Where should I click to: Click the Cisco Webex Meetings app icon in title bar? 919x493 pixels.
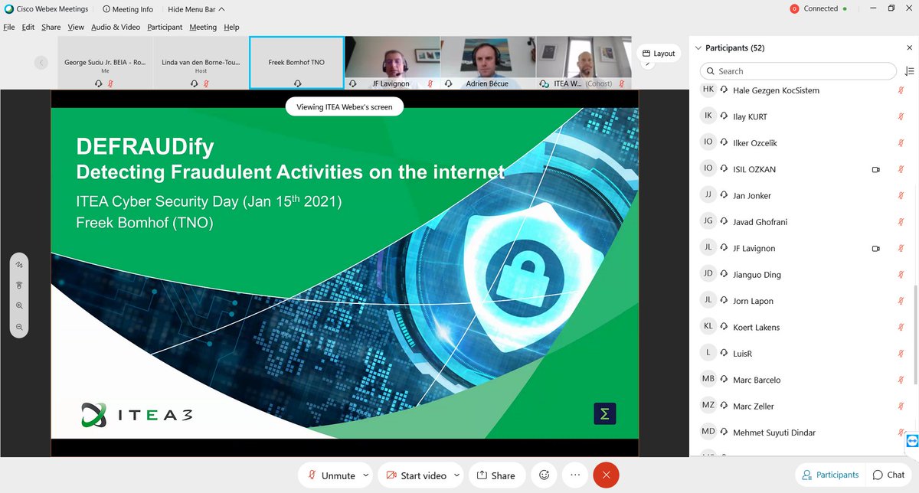click(9, 9)
